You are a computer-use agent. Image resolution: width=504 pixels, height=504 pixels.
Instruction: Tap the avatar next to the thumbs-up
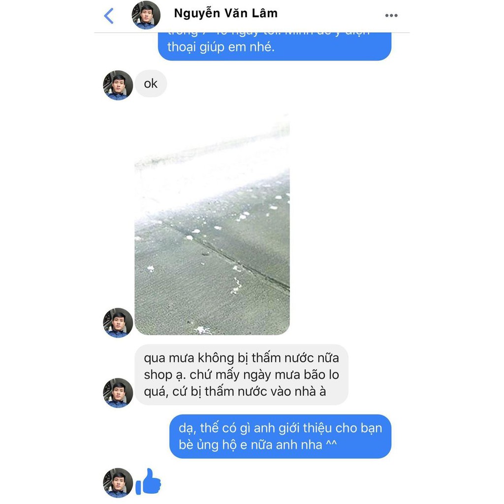tap(118, 483)
